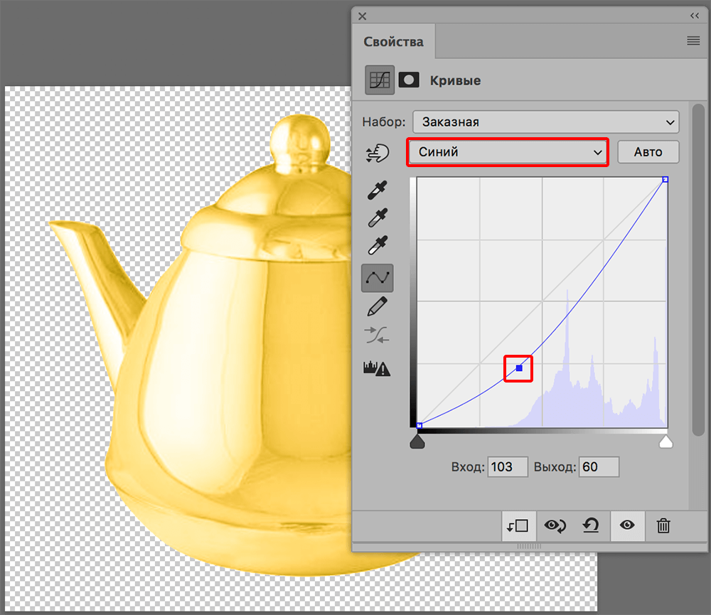711x615 pixels.
Task: Click the white point input slider
Action: (665, 442)
